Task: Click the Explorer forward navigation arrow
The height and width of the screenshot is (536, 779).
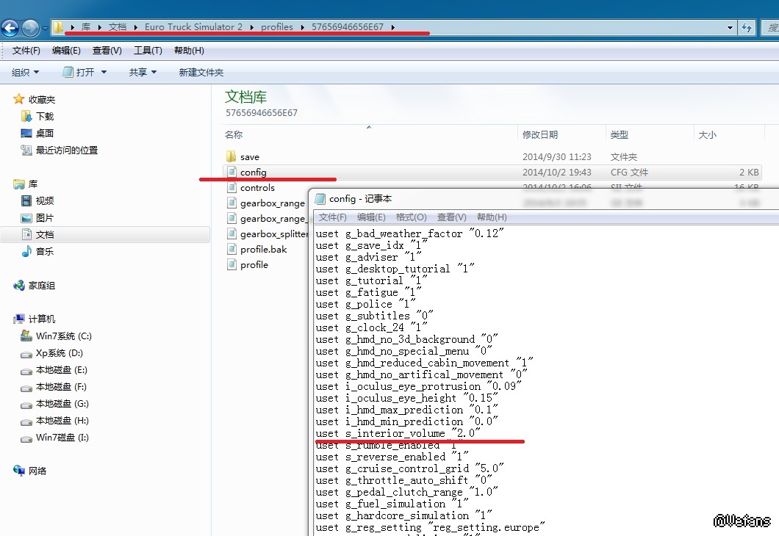Action: (x=30, y=28)
